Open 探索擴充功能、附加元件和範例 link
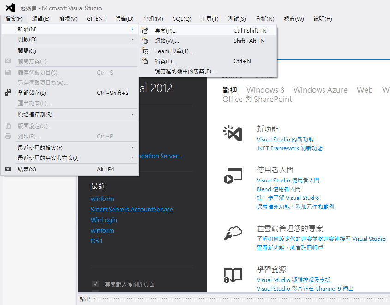The height and width of the screenshot is (305, 390). pyautogui.click(x=295, y=207)
